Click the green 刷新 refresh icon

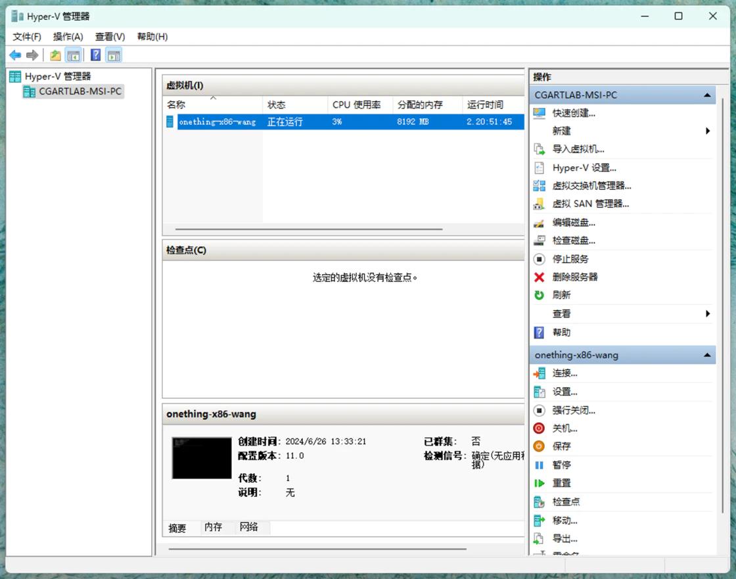click(540, 295)
